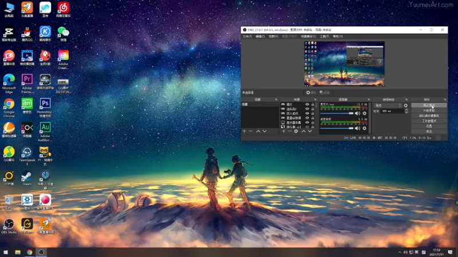Open the Help (H) menu in OBS
458x257 pixels.
click(338, 37)
